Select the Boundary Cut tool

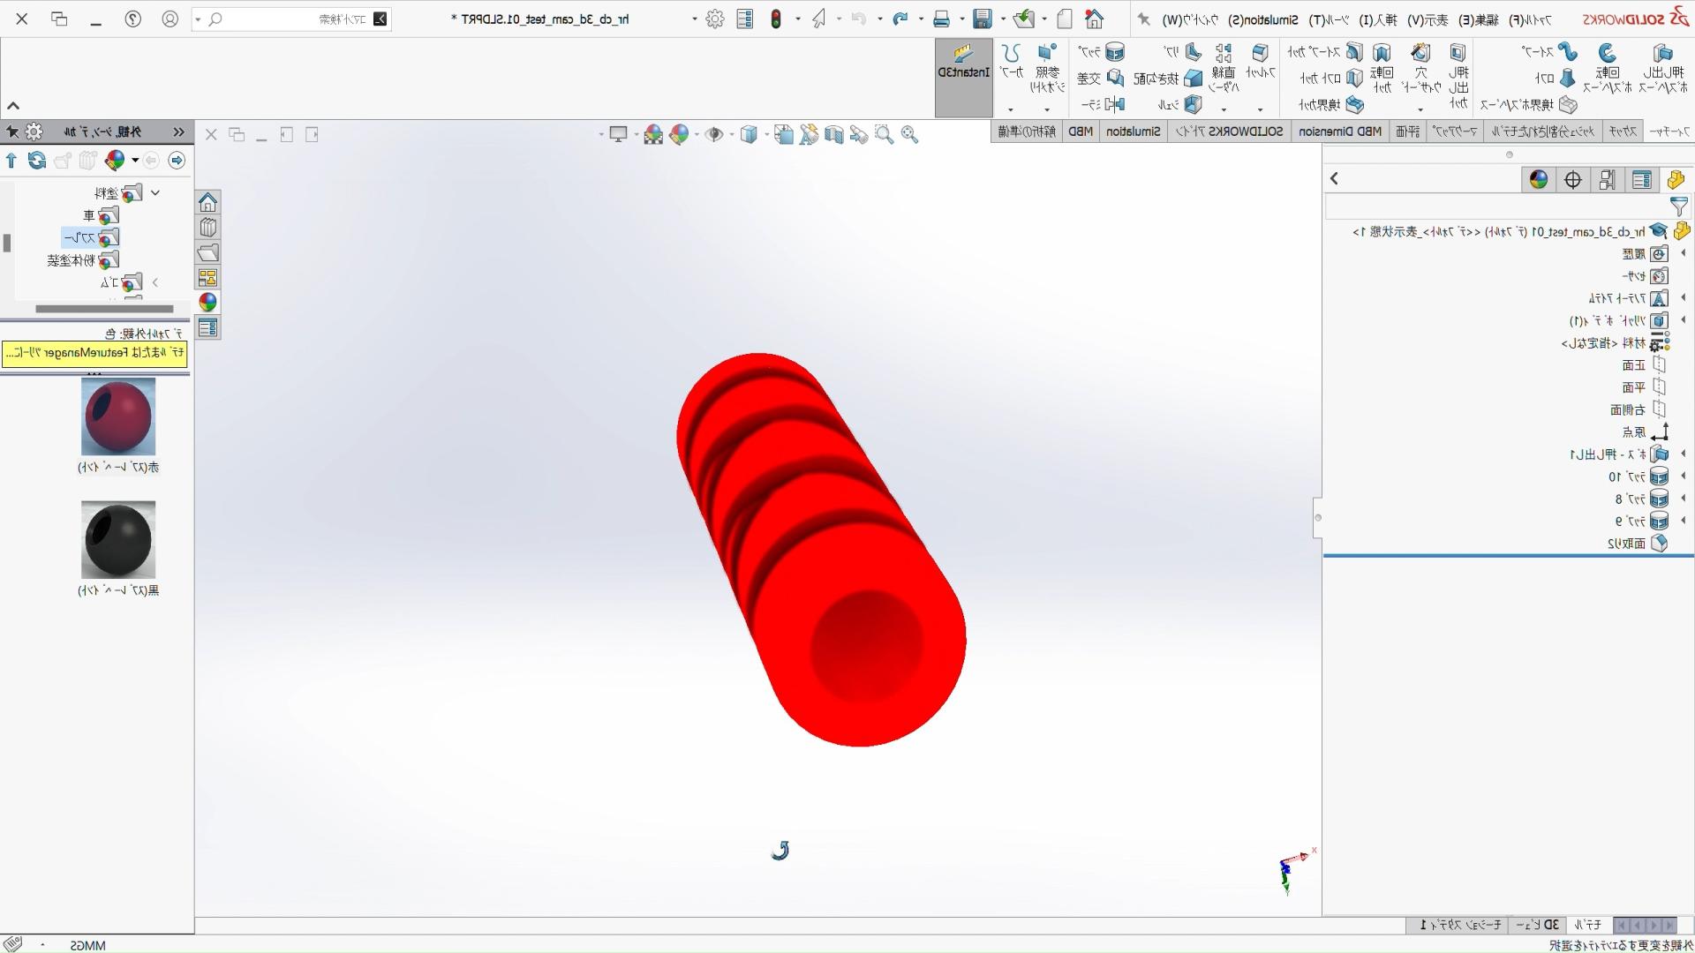click(1331, 105)
